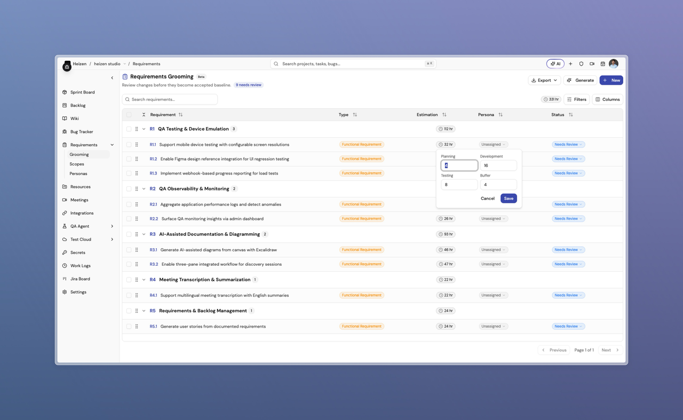683x420 pixels.
Task: Check the box for group R1
Action: [x=129, y=129]
